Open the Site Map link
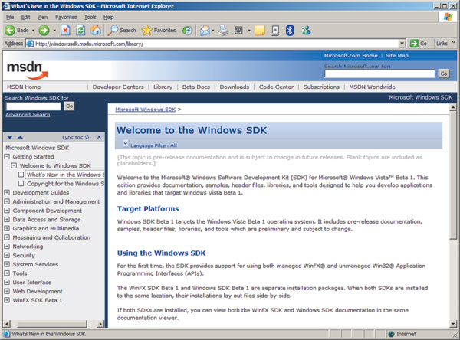 pos(397,55)
